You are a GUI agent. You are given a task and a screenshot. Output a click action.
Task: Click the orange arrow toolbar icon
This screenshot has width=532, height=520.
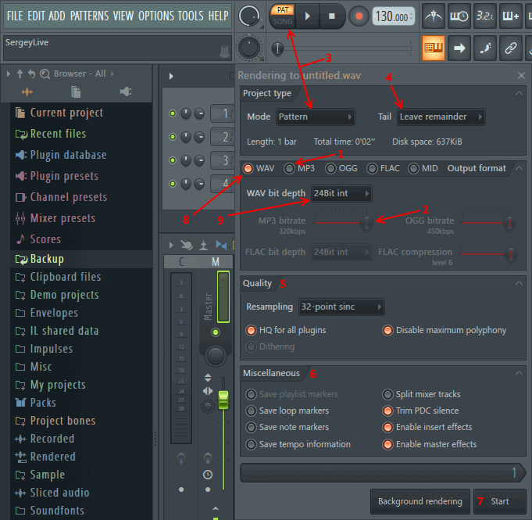tap(459, 48)
